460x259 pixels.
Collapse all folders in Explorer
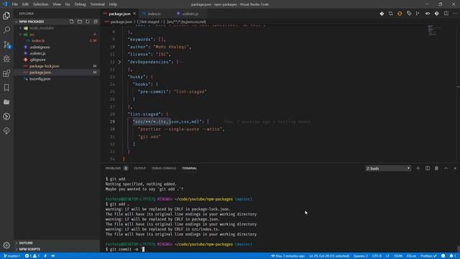[96, 22]
